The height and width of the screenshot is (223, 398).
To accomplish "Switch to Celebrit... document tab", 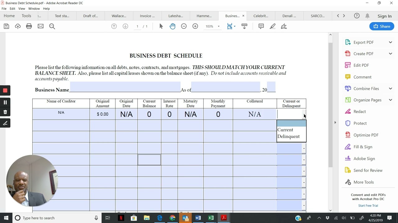I will 261,16.
